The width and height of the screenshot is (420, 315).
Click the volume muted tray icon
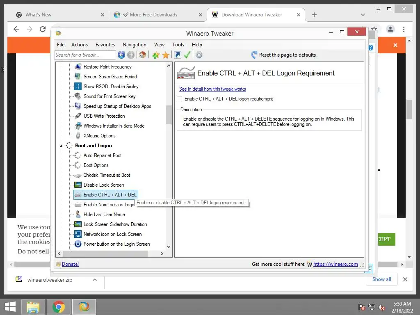[x=381, y=307]
